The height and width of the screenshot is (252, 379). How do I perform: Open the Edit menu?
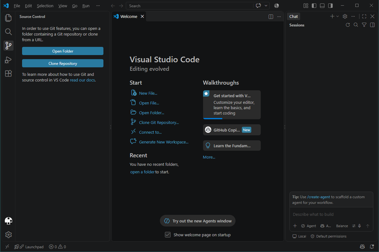point(28,6)
